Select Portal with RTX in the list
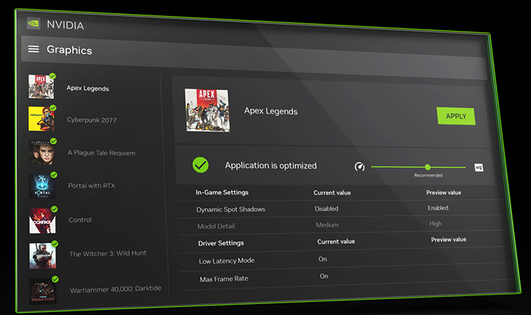 [92, 186]
